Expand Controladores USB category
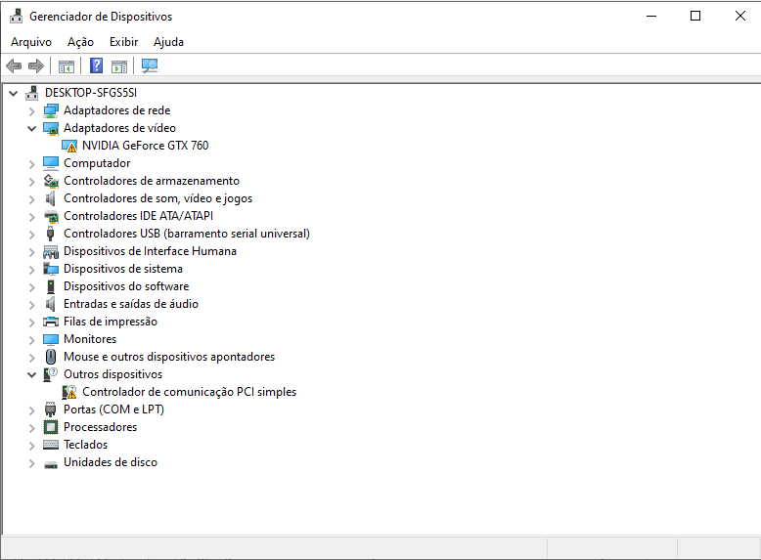761x560 pixels. click(32, 235)
